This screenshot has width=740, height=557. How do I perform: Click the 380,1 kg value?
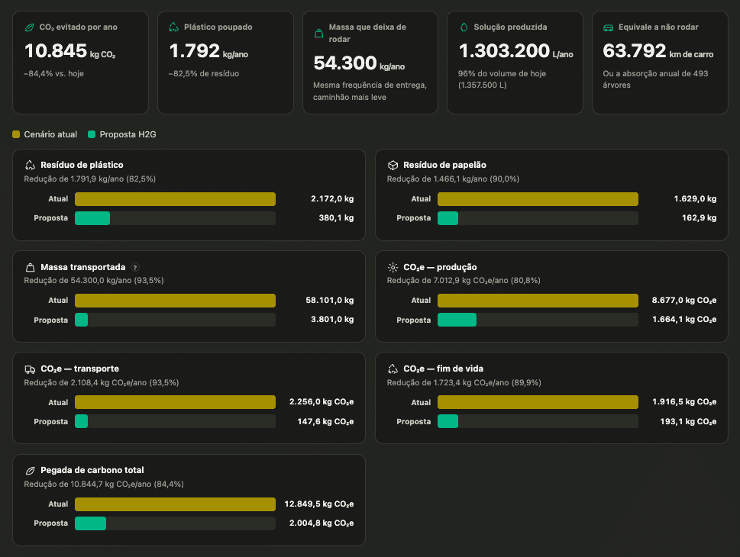coord(337,218)
